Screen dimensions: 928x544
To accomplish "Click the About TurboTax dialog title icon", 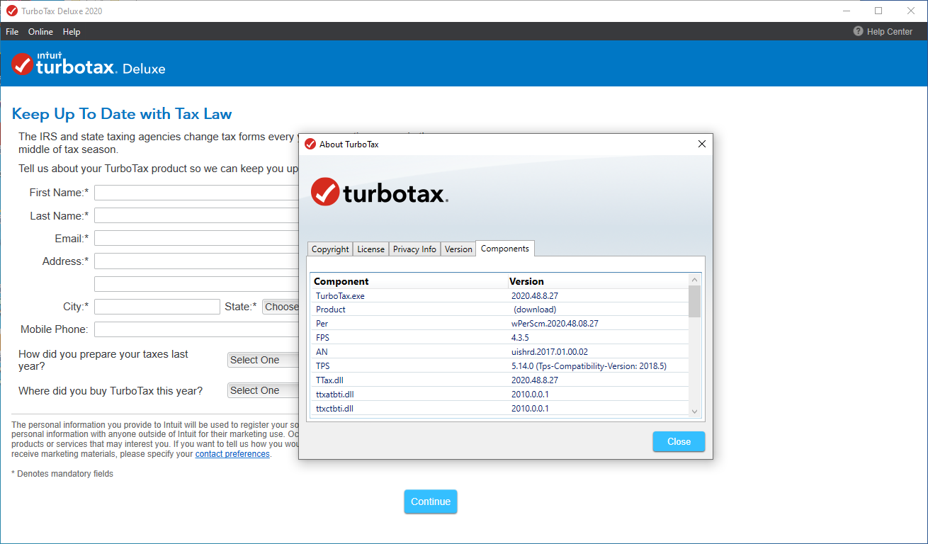I will point(310,144).
